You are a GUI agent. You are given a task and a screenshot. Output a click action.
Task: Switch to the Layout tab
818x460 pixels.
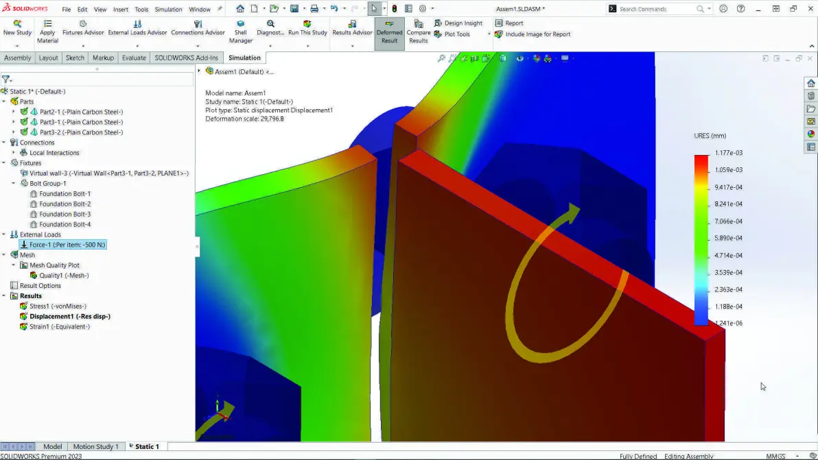pyautogui.click(x=48, y=58)
